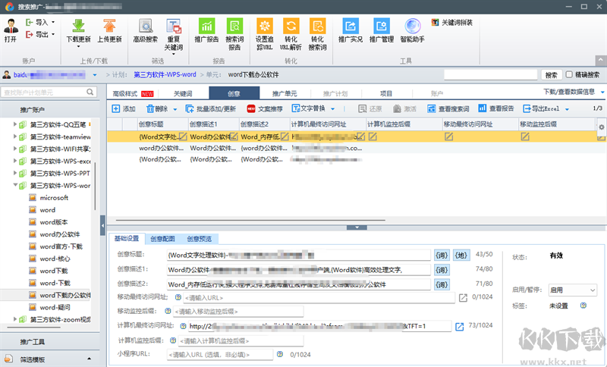Collapse the 第三方软件-WPS-wor plan node
Image resolution: width=607 pixels, height=367 pixels.
coord(15,185)
